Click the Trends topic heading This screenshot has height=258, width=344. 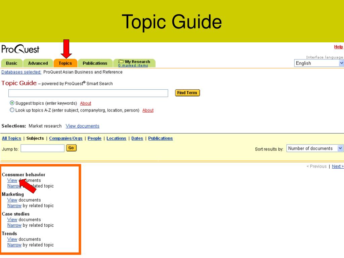point(9,233)
